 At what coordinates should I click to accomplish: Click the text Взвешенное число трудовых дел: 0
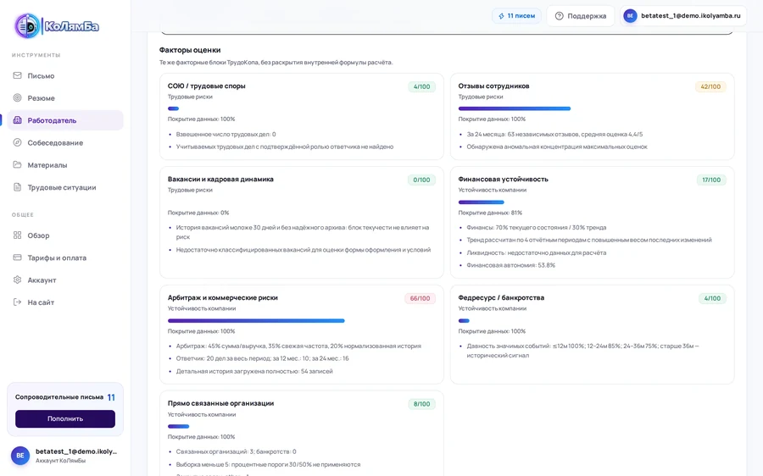click(226, 134)
